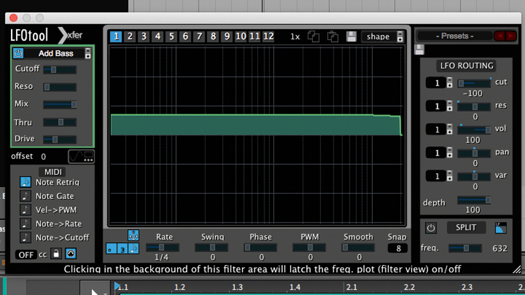Click the OFF cc selector
The height and width of the screenshot is (295, 525).
coord(26,254)
